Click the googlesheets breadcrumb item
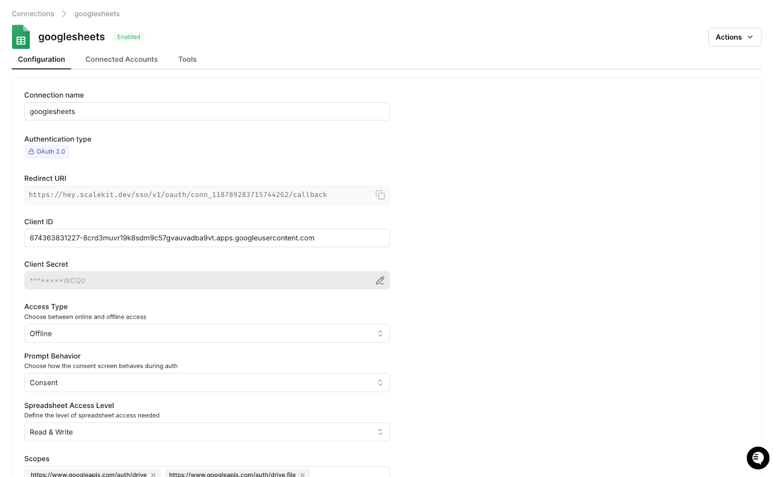774x477 pixels. click(x=97, y=14)
